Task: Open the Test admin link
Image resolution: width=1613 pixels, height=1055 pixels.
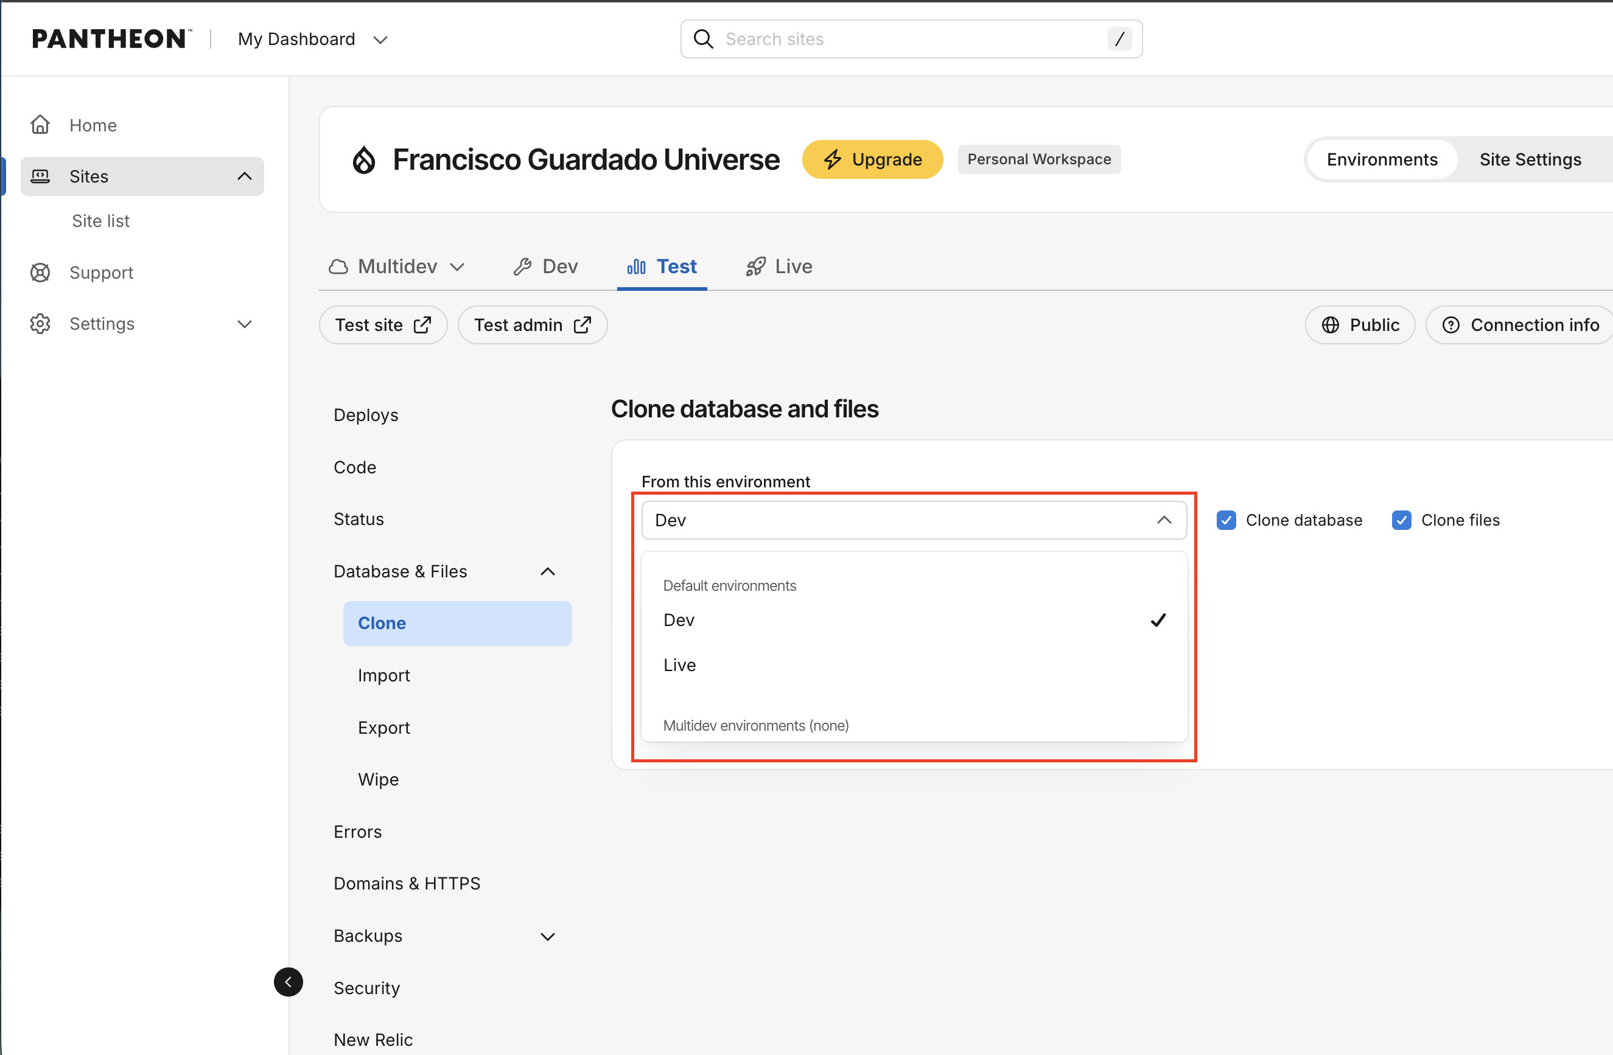Action: 532,326
